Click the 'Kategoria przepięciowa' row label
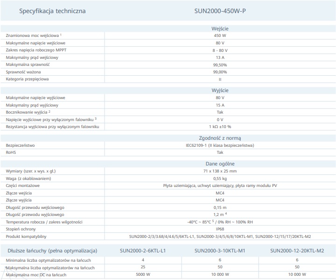336x280 pixels. click(27, 79)
